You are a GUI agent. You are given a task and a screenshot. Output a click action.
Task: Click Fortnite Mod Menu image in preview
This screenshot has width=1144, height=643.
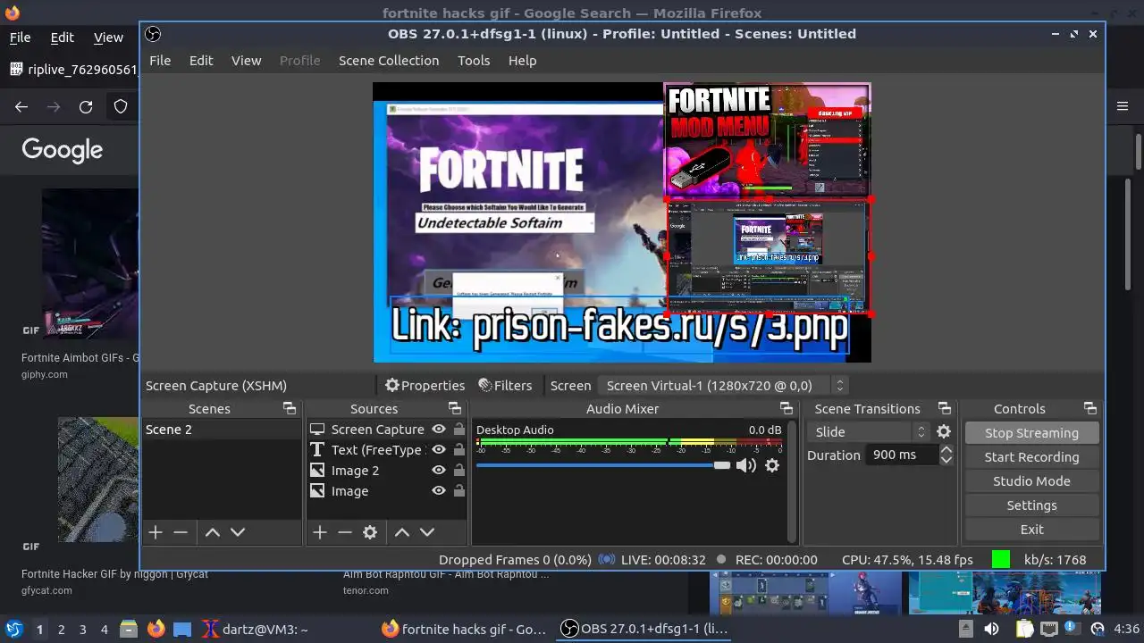pos(767,140)
